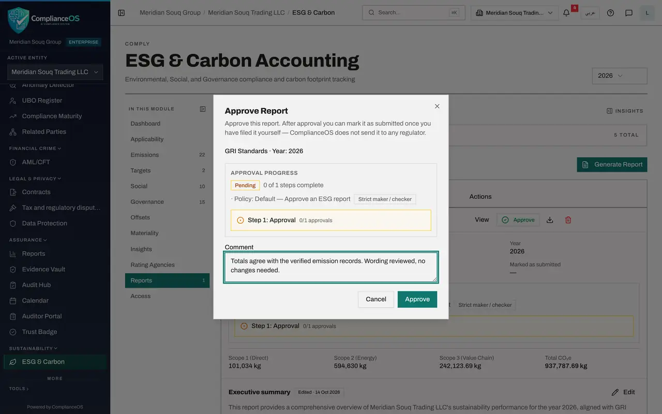The height and width of the screenshot is (414, 662).
Task: Click the Approve button in dialog
Action: 417,299
